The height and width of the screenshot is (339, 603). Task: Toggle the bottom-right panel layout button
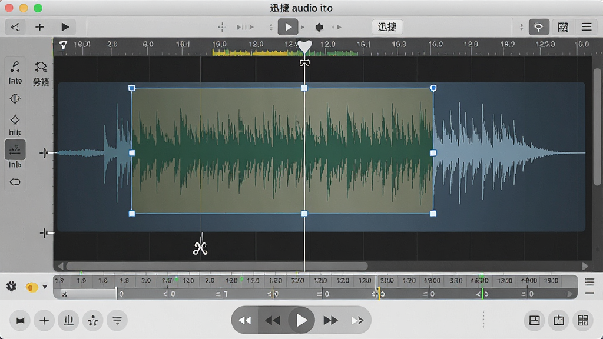pyautogui.click(x=582, y=320)
